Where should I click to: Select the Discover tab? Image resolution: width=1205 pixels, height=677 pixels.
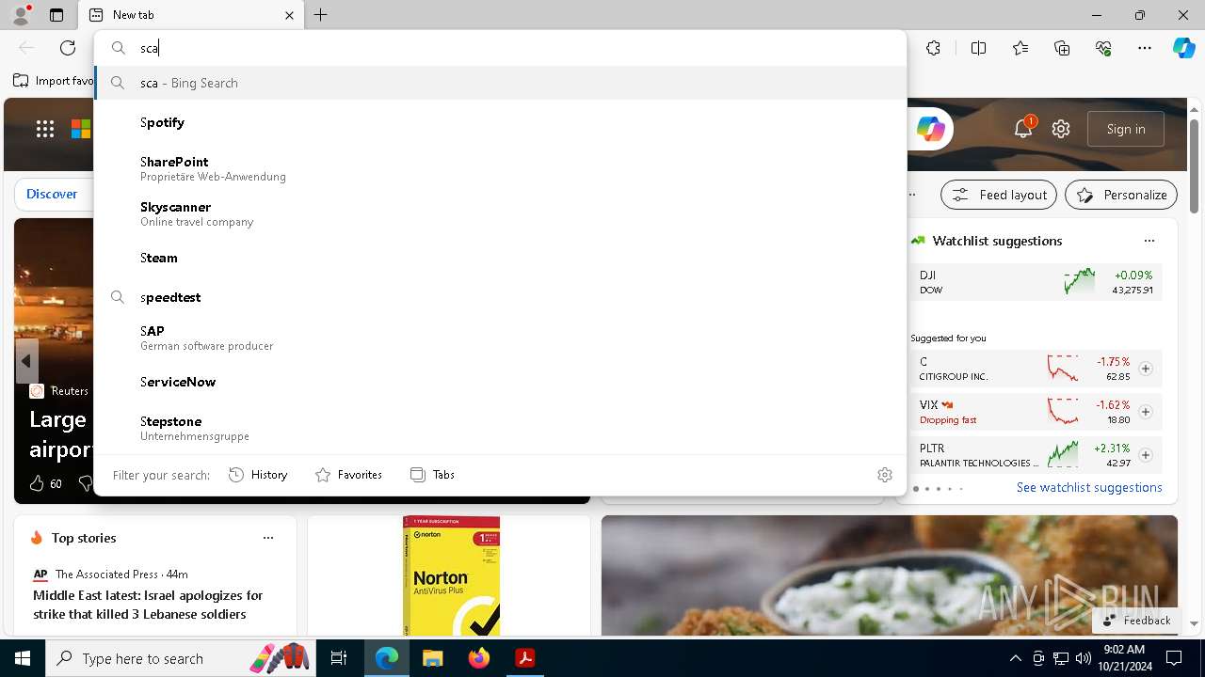coord(52,194)
